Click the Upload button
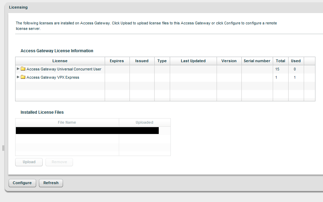323x202 pixels. point(29,162)
